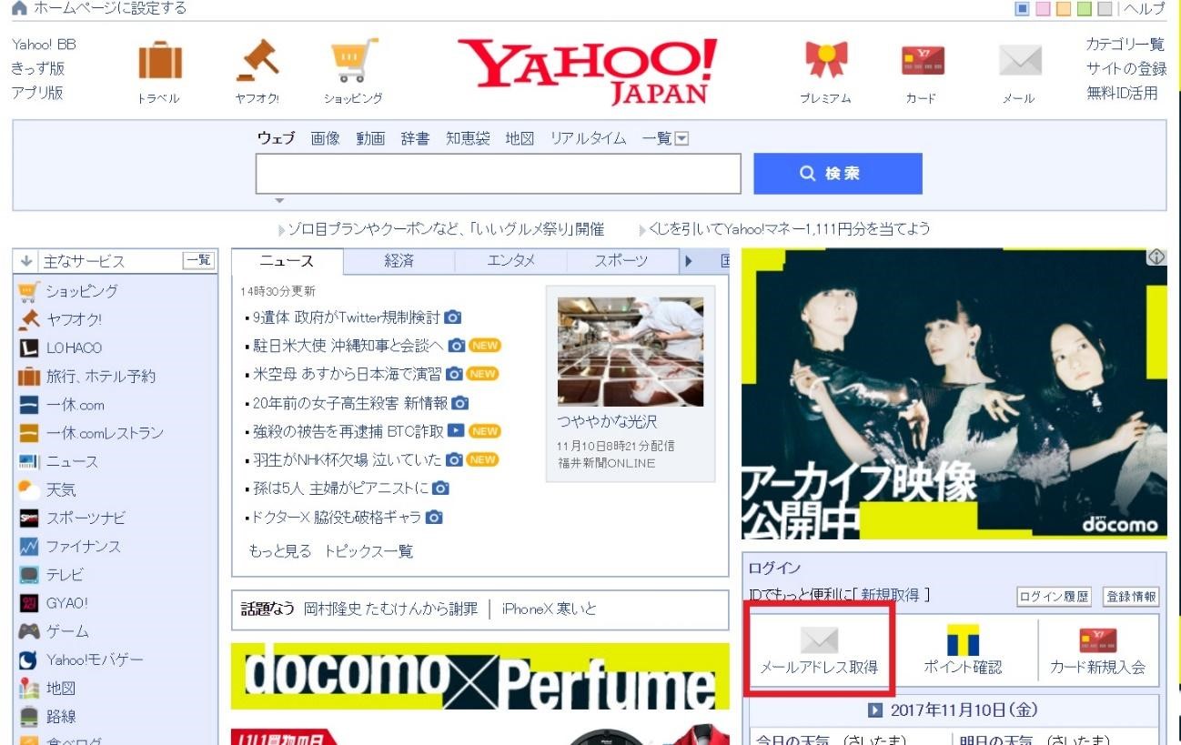Select 動画 search category
This screenshot has width=1181, height=745.
coord(370,138)
